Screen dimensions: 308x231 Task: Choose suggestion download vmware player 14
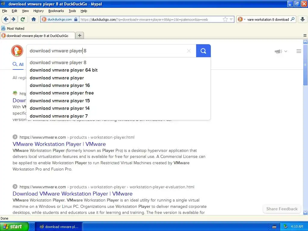[x=119, y=108]
